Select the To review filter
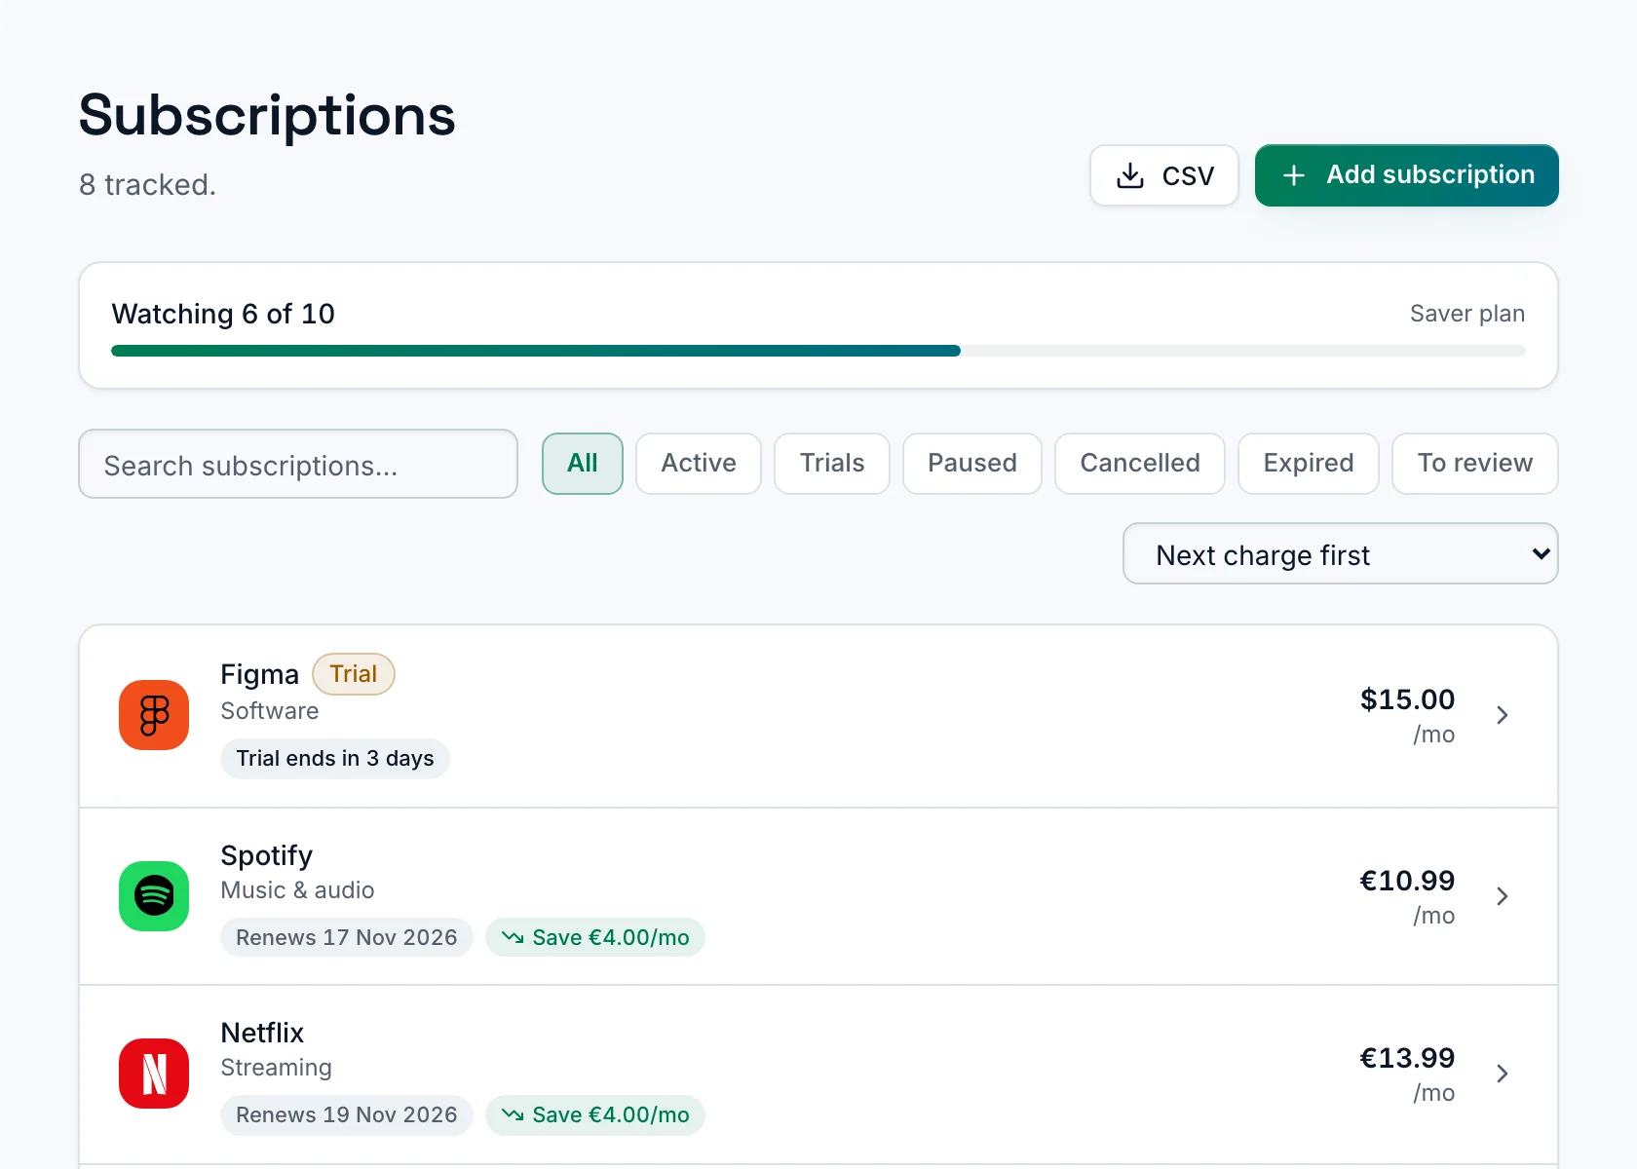 (1475, 464)
